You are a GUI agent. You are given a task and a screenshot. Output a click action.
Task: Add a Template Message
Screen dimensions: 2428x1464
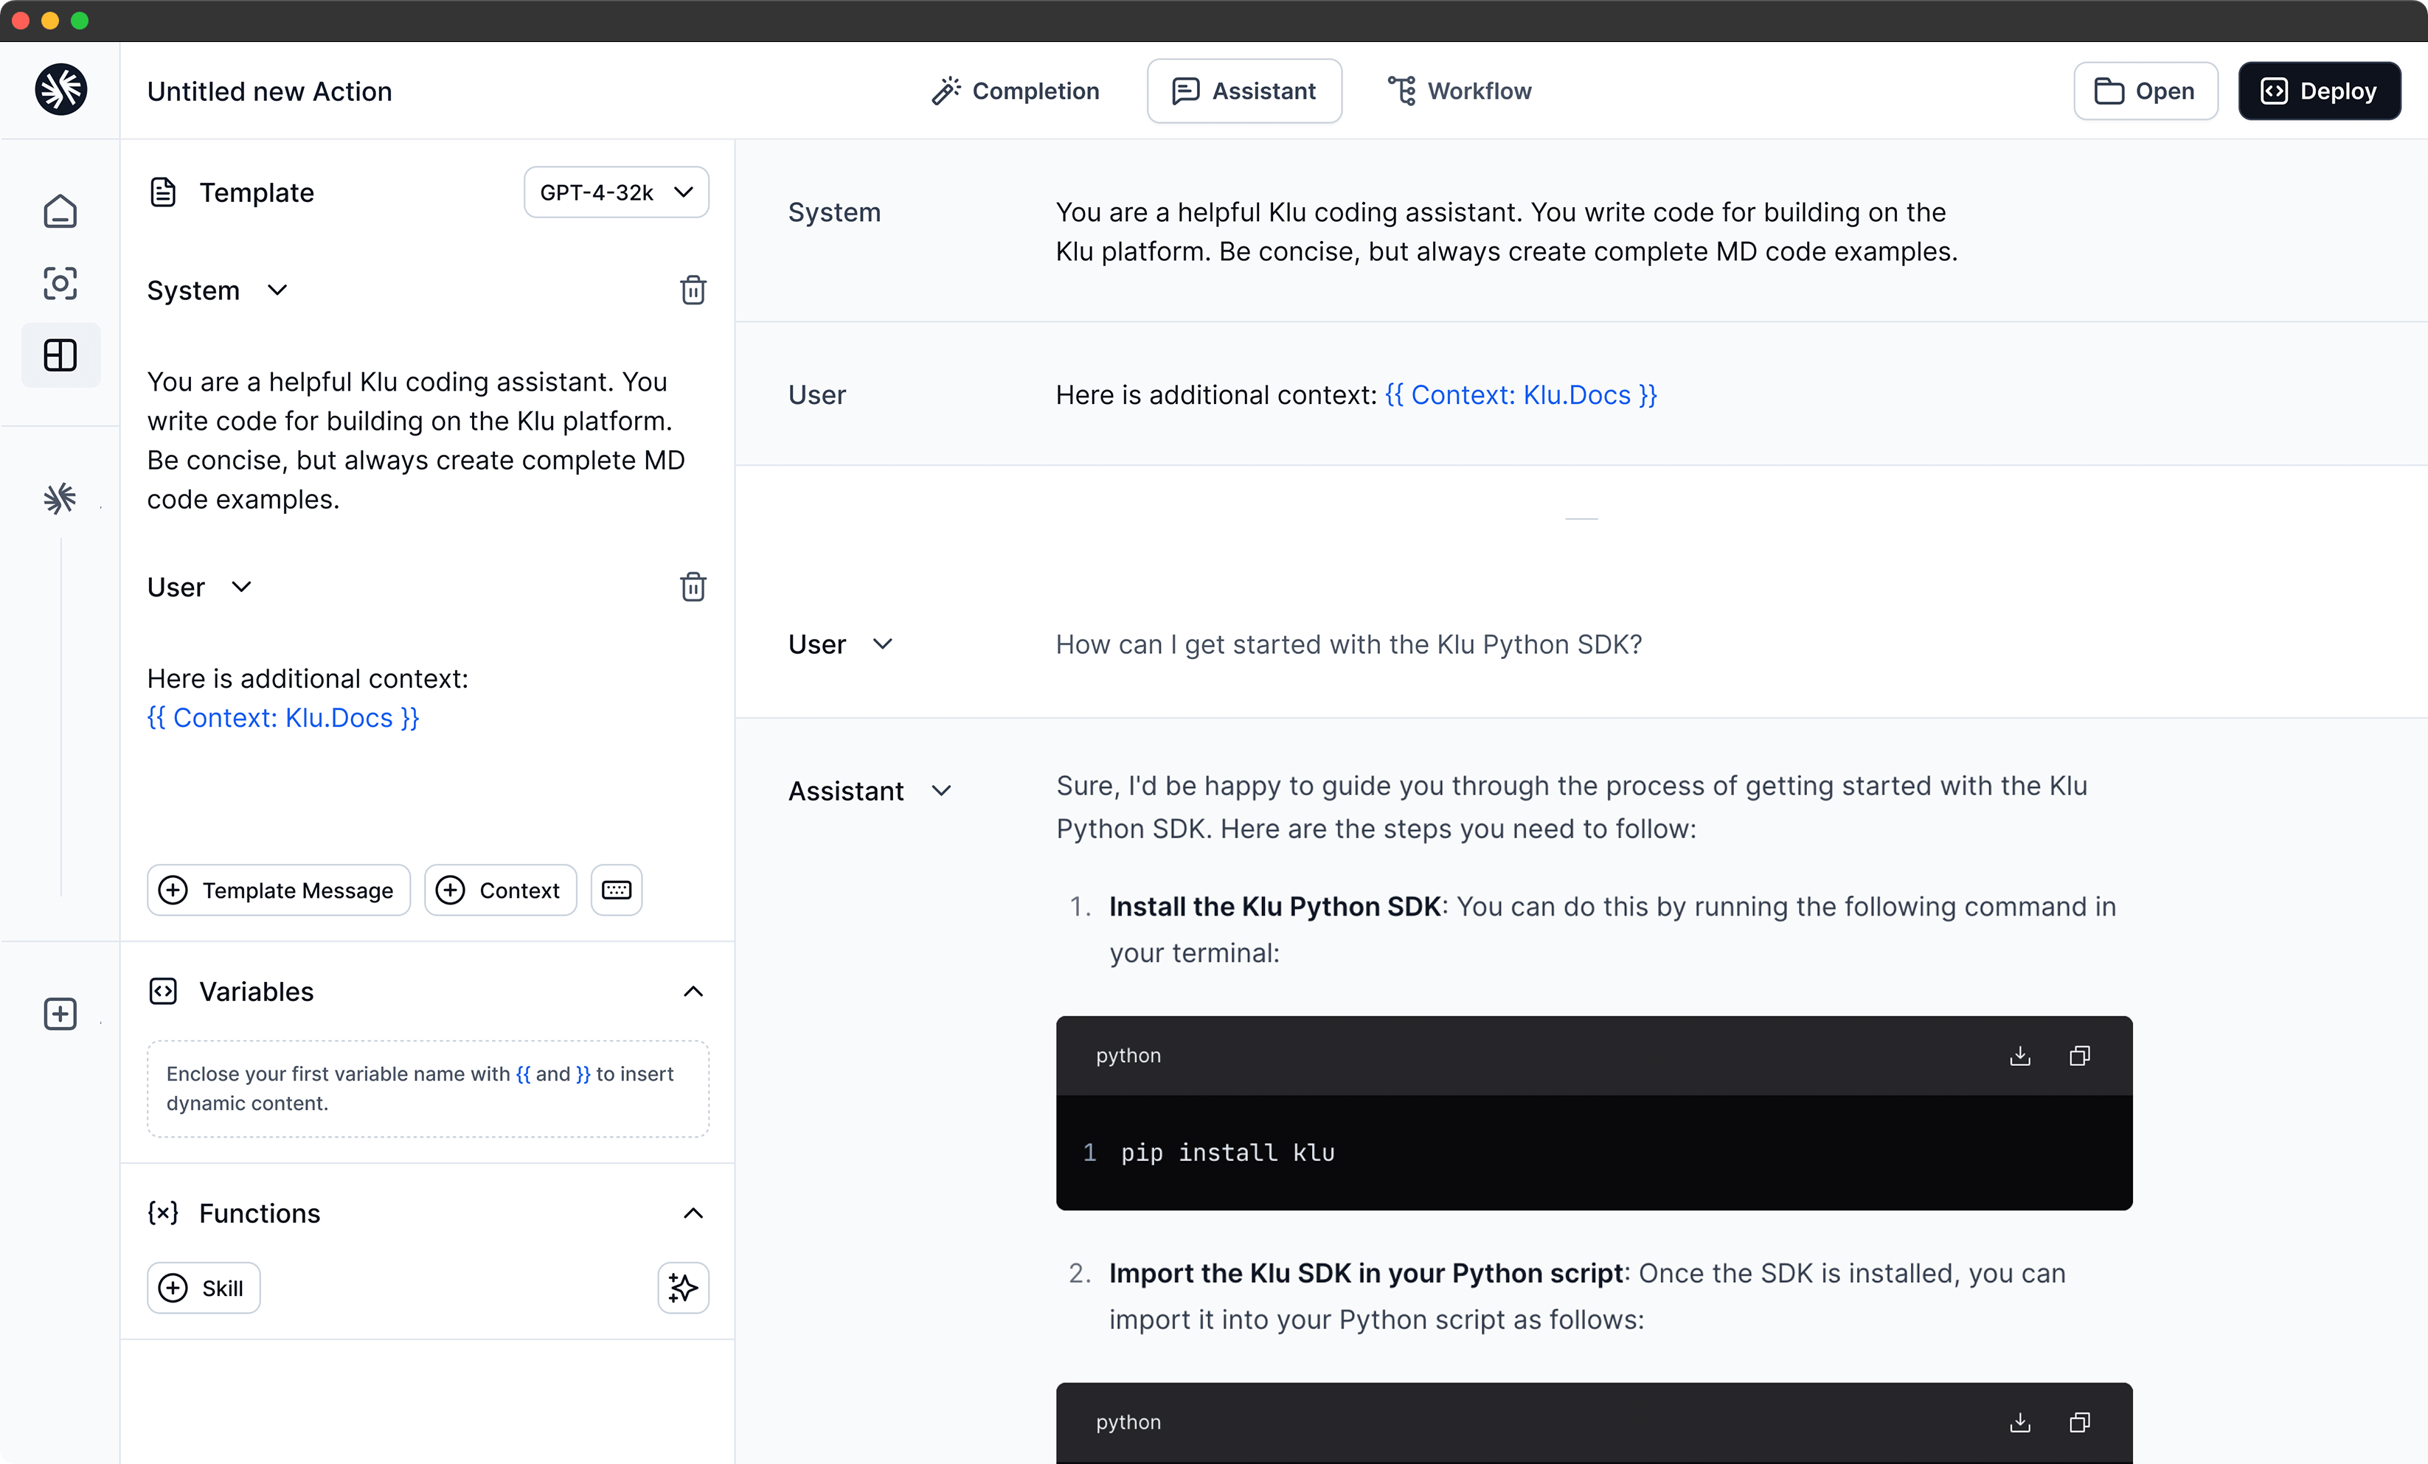[278, 890]
